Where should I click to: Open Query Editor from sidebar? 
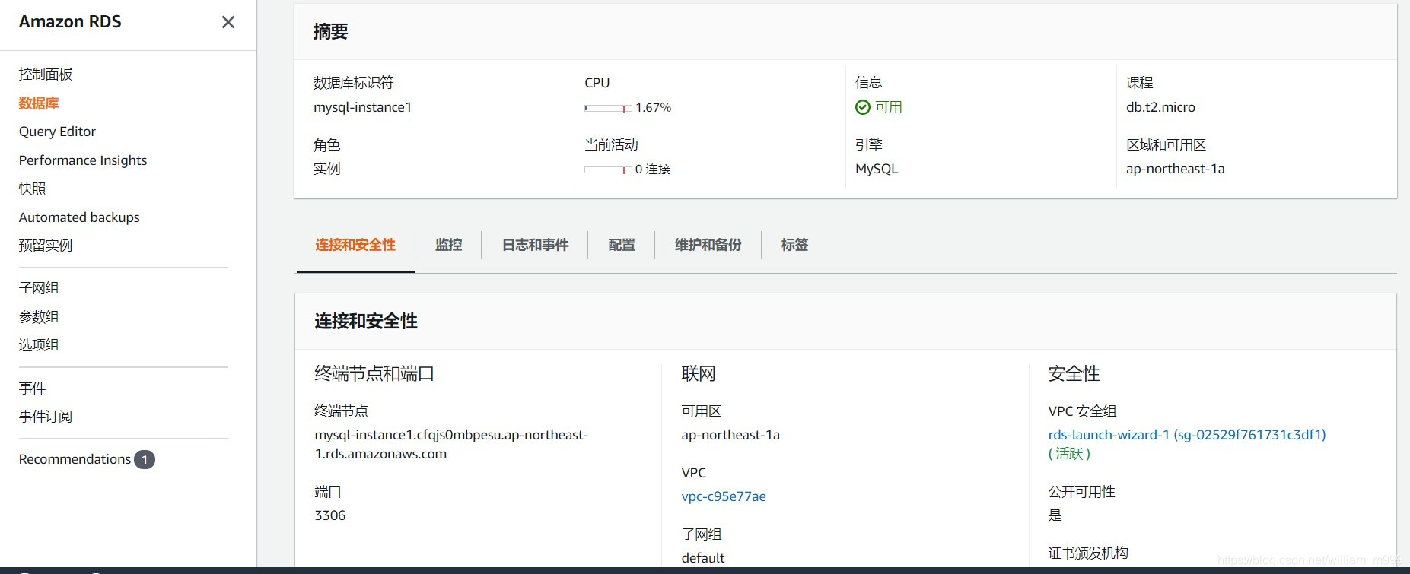[x=57, y=132]
